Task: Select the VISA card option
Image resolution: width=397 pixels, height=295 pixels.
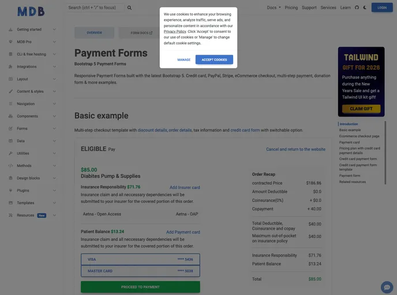Action: pyautogui.click(x=140, y=259)
